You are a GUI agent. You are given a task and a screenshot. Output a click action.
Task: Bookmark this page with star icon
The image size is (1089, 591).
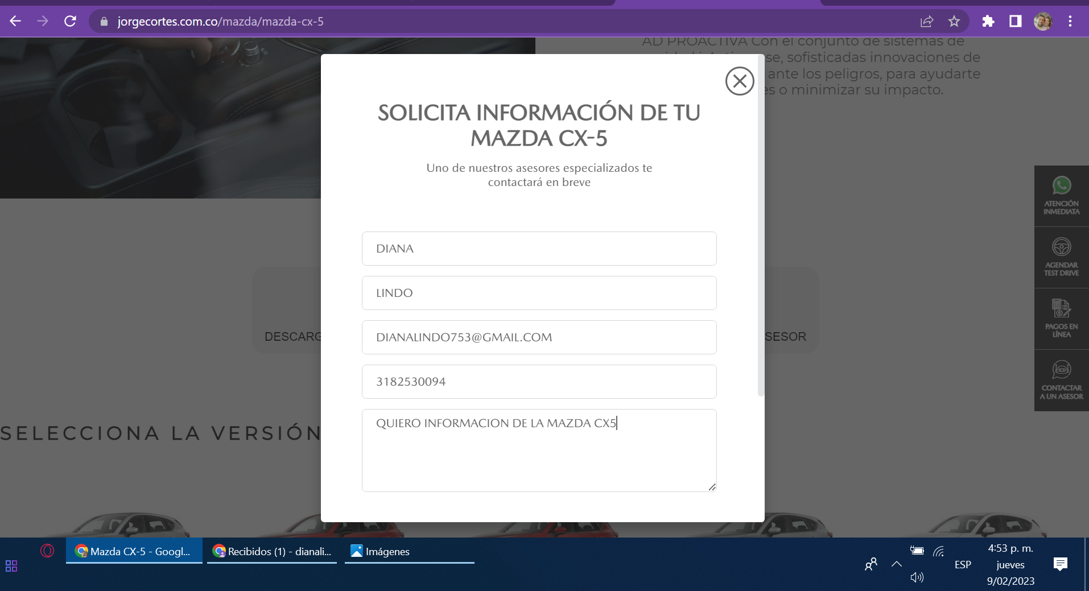pos(954,22)
